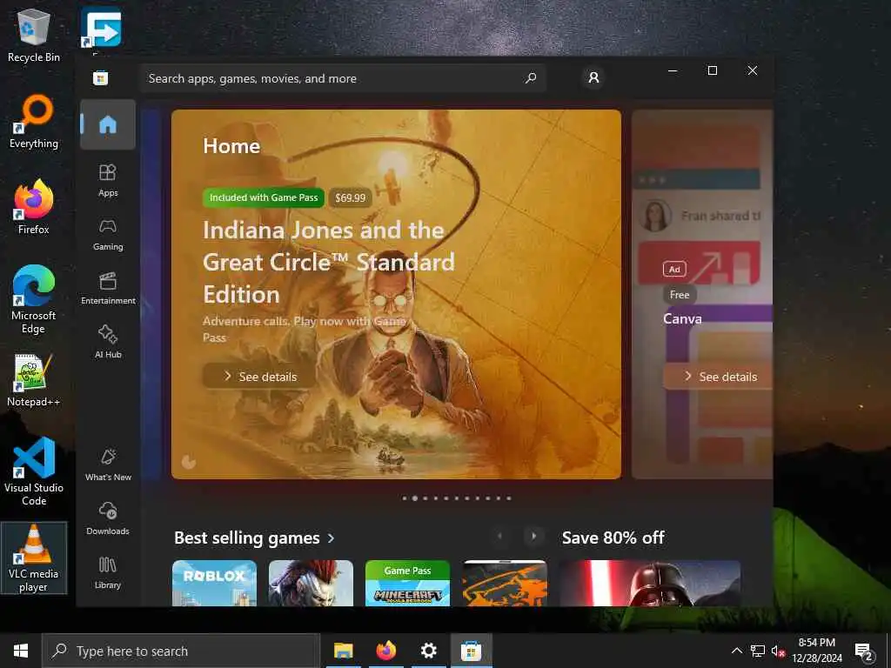
Task: Open the notification center icon
Action: [x=864, y=651]
